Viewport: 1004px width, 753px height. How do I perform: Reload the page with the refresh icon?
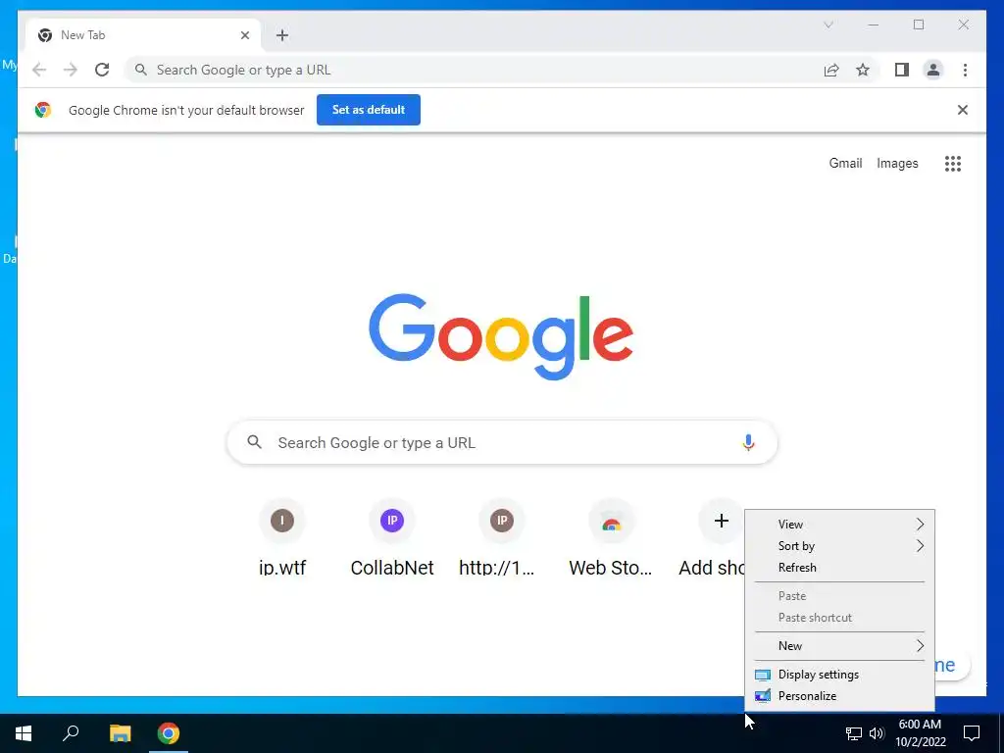102,70
